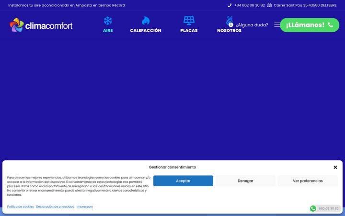Click the WhatsApp number 662 08 30 82
Screen dimensions: 345x216
click(329, 208)
